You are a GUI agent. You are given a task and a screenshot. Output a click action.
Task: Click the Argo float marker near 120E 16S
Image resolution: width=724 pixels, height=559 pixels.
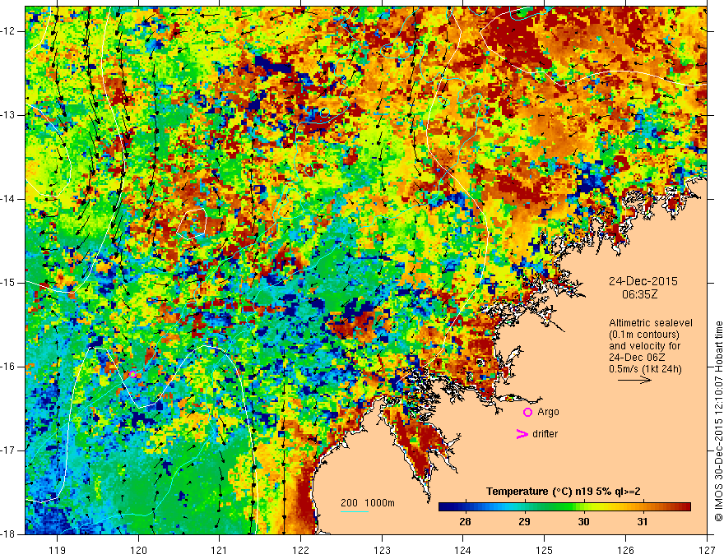(132, 374)
